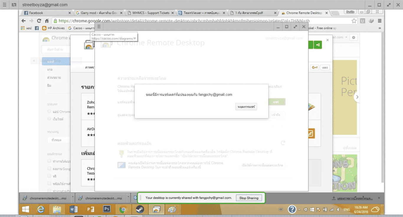Image resolution: width=403 pixels, height=217 pixels.
Task: Tick the ฟรี checkbox
Action: [x=49, y=176]
